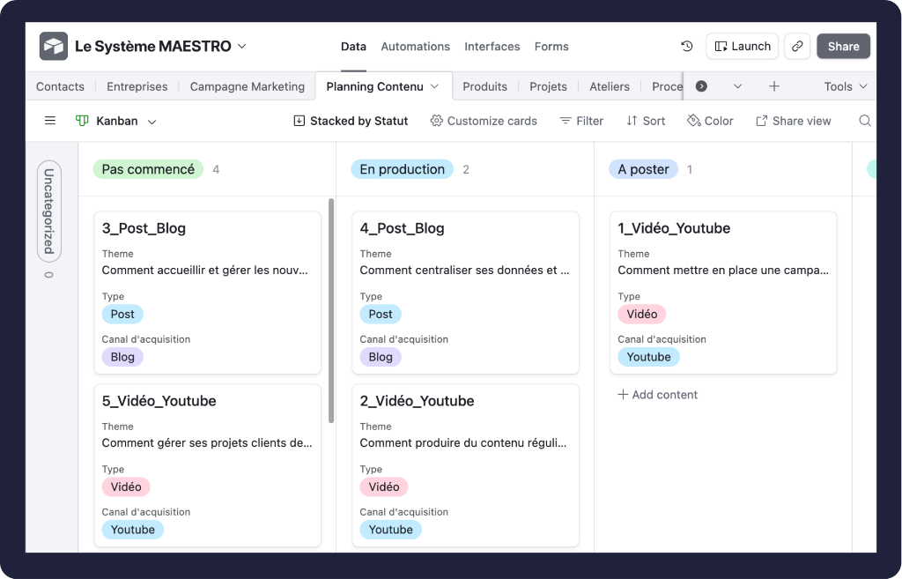Image resolution: width=902 pixels, height=579 pixels.
Task: Click the Color paint bucket option
Action: pyautogui.click(x=709, y=121)
